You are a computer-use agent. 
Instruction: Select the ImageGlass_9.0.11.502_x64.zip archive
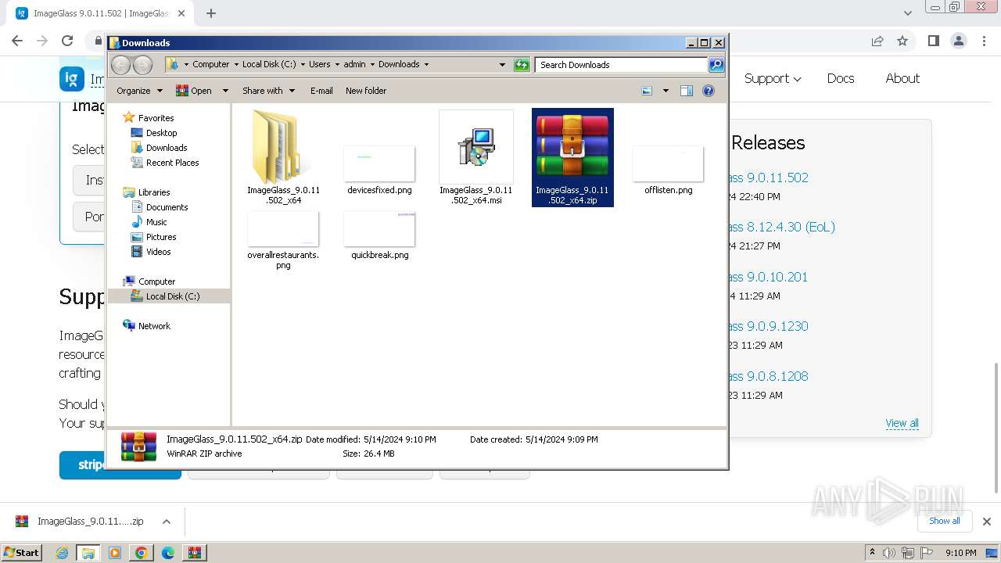[572, 158]
